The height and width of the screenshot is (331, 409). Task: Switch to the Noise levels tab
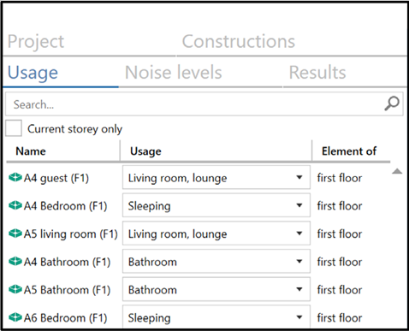click(x=174, y=72)
